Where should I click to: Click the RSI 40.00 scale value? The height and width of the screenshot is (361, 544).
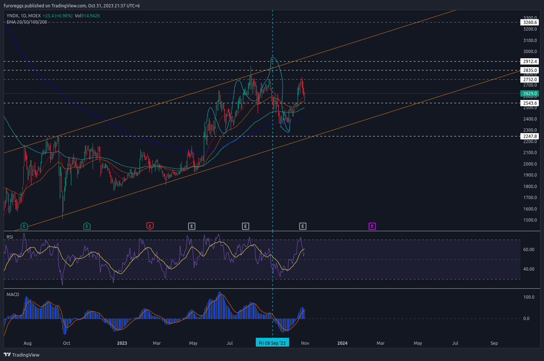(529, 269)
